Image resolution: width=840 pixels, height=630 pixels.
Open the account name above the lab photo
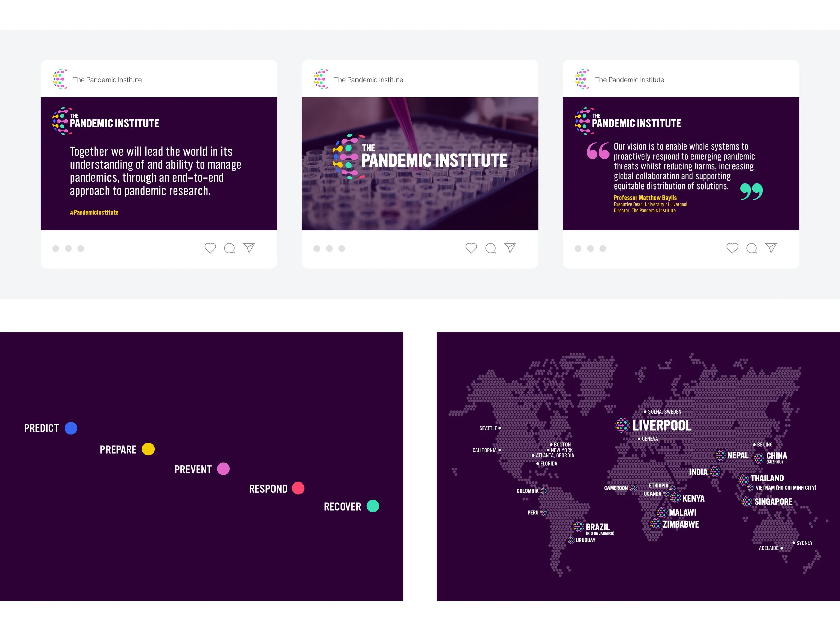pos(368,80)
